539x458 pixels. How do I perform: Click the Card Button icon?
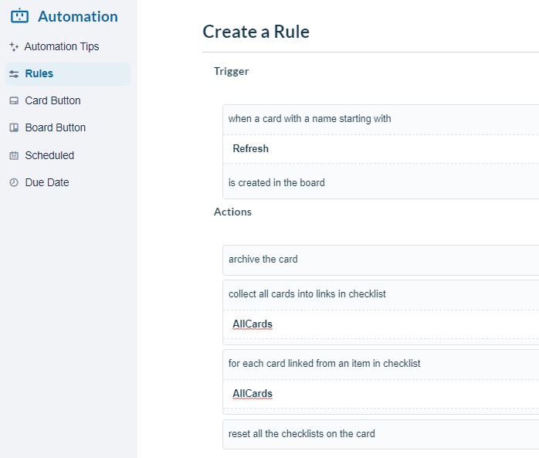[14, 100]
